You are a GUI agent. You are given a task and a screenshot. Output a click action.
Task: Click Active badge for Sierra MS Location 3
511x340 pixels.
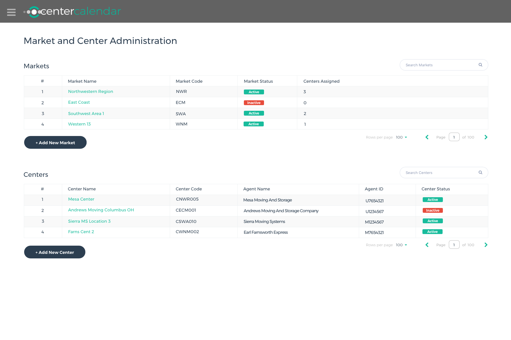pos(433,221)
